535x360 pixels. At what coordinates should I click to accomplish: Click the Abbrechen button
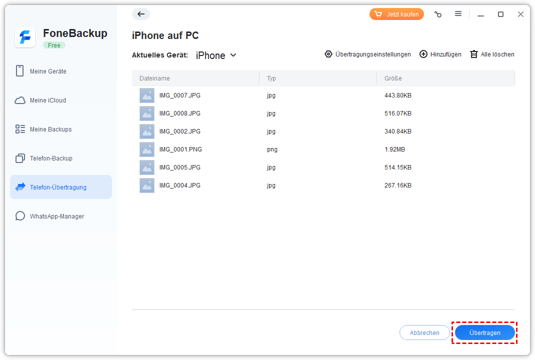(x=424, y=332)
